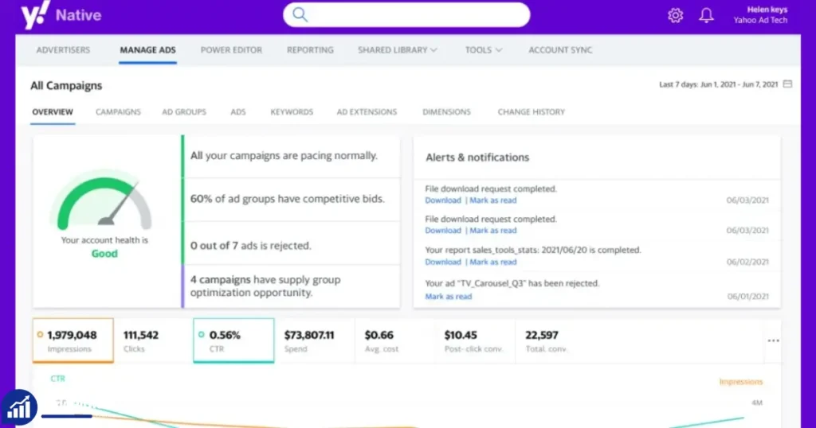Click the 'Good' account health status
816x428 pixels.
tap(104, 254)
